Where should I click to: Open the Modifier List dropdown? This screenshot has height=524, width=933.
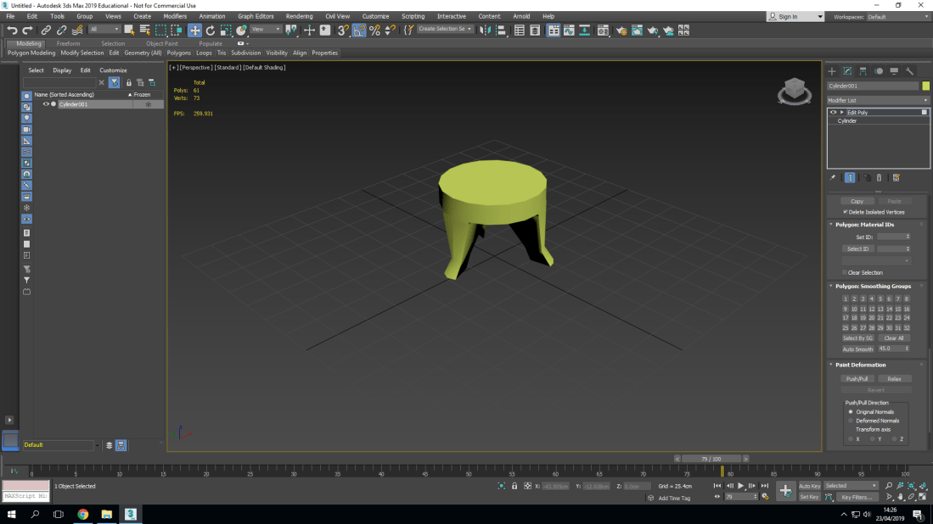point(878,100)
